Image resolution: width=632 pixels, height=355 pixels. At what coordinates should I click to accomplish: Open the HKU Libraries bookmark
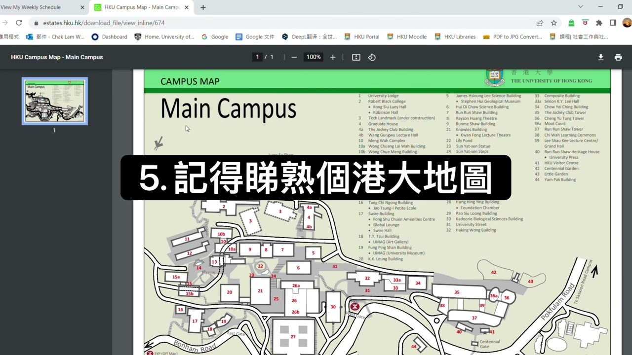pos(455,37)
